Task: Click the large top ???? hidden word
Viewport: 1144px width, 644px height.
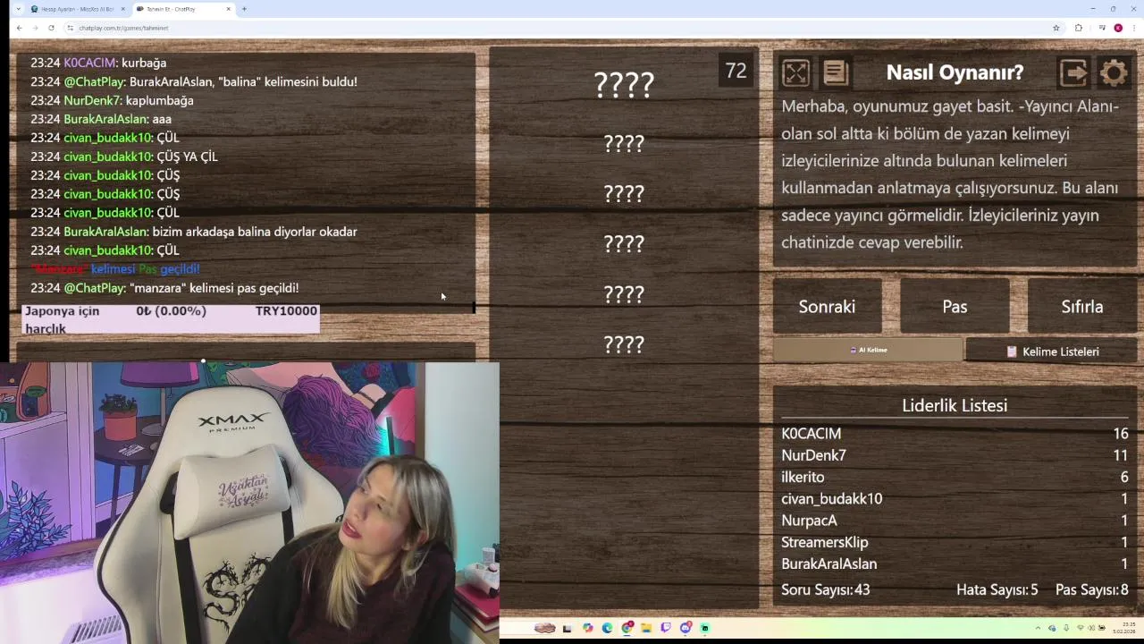Action: [x=624, y=85]
